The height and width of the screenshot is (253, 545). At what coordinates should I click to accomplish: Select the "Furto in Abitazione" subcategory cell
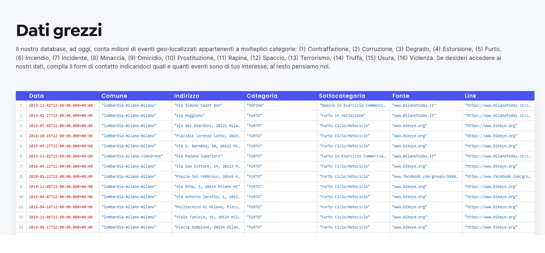tap(353, 116)
